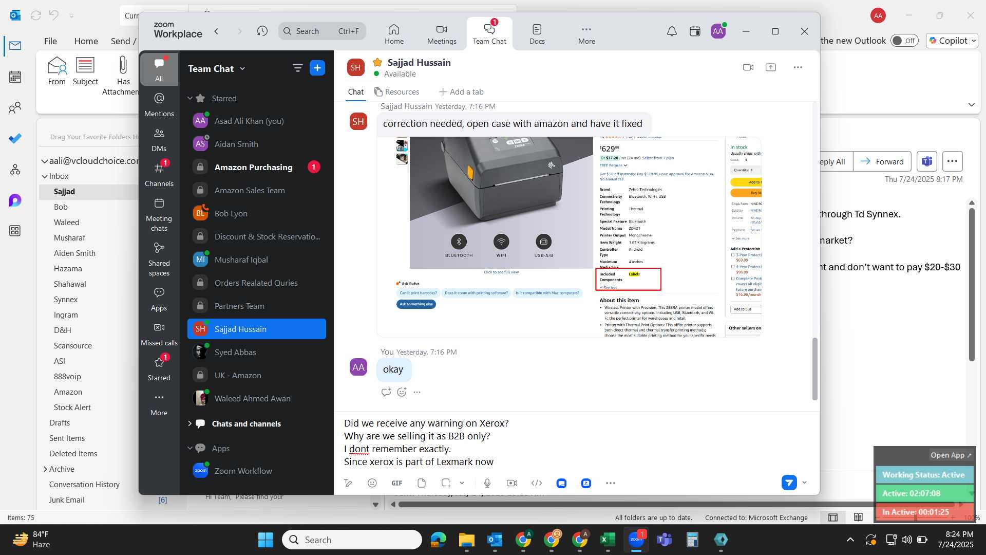This screenshot has height=555, width=986.
Task: Click Forward button in Outlook
Action: 882,161
